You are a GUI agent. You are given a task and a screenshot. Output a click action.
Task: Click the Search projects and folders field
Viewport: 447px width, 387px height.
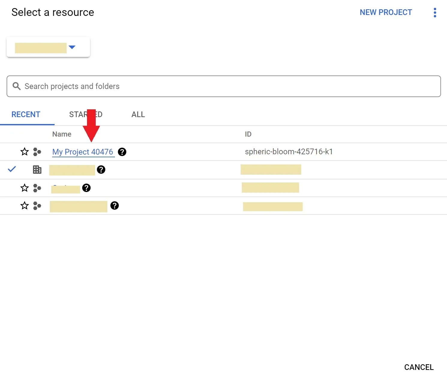point(228,86)
